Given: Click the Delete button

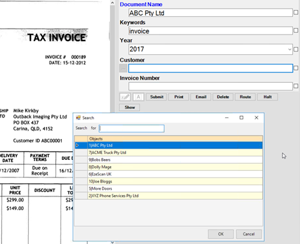Looking at the screenshot, I should 223,97.
